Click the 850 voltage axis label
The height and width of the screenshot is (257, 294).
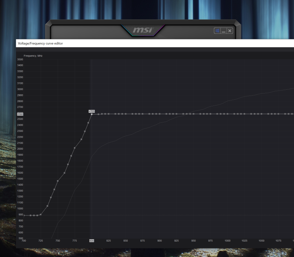pos(126,241)
